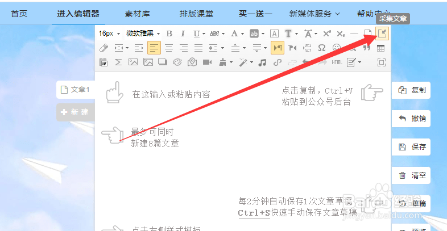The image size is (447, 231).
Task: Insert special character with Omega icon
Action: tap(321, 48)
